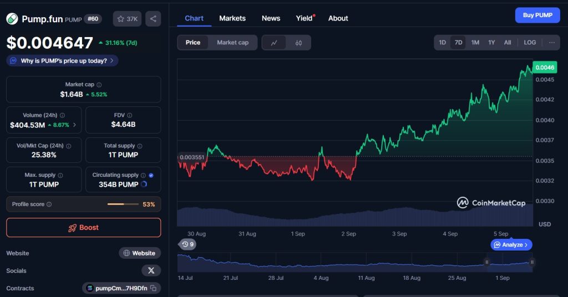Open the chart history events badge
Screen dimensions: 568x297
187,244
